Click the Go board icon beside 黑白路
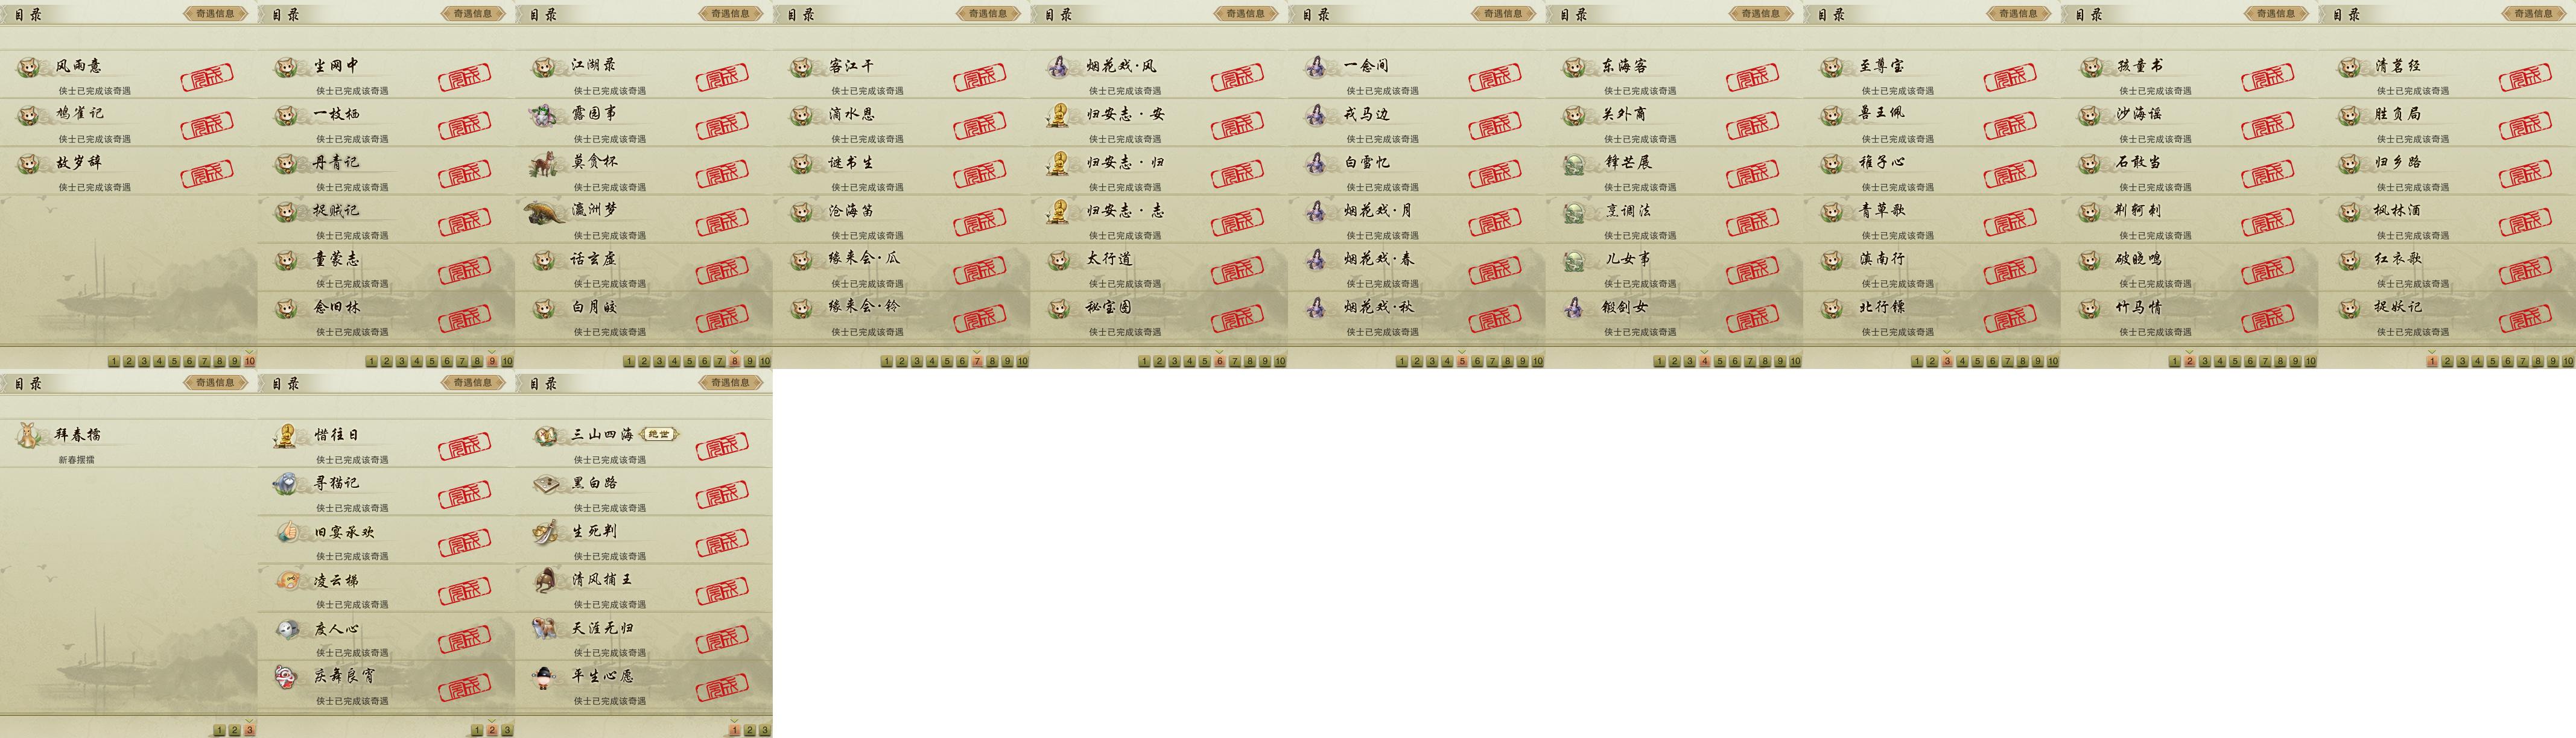 tap(545, 484)
